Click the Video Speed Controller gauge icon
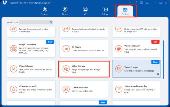This screenshot has height=107, width=170. pyautogui.click(x=119, y=89)
